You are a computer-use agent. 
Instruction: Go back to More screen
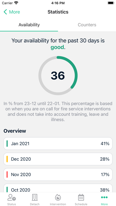[12, 12]
